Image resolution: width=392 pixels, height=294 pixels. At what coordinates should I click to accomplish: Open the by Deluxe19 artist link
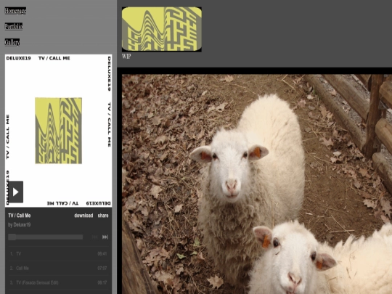tap(20, 224)
